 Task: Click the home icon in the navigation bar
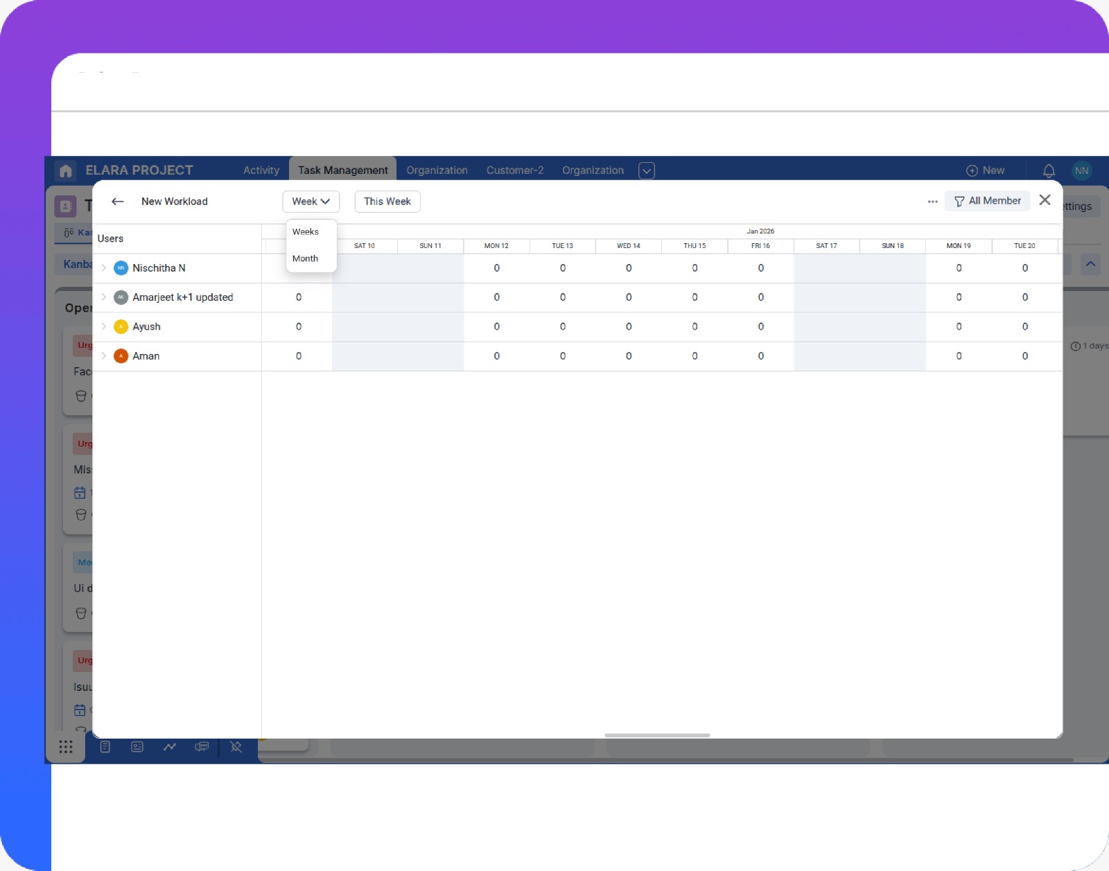[x=65, y=170]
